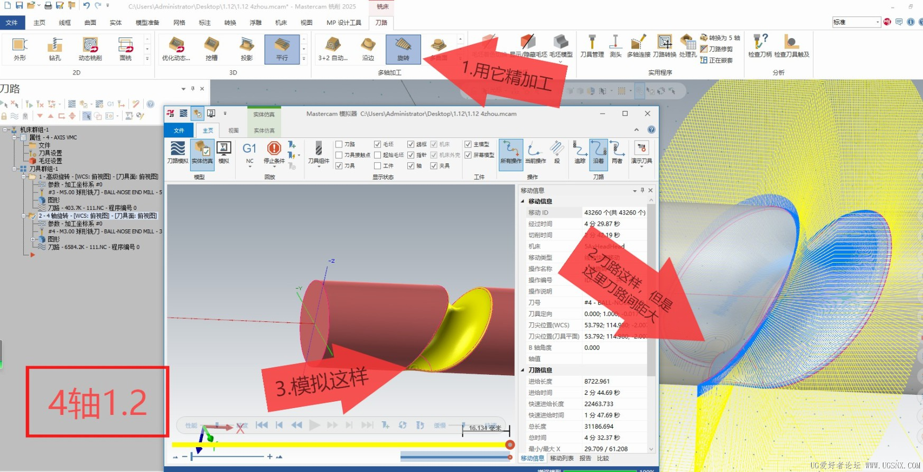Select 所有操作 all operations in simulator

tap(511, 154)
